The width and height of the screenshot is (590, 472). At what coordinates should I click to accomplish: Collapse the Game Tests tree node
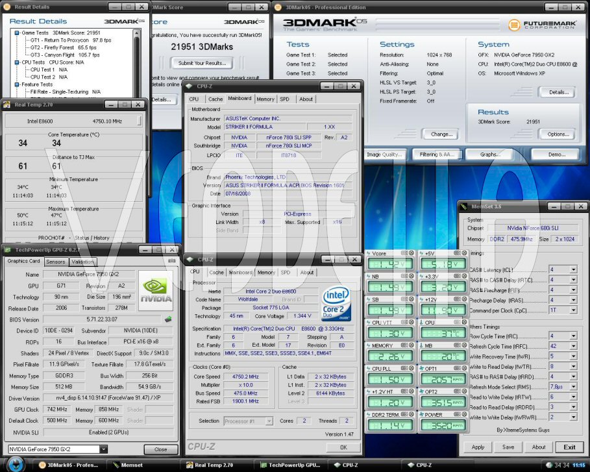pyautogui.click(x=17, y=32)
